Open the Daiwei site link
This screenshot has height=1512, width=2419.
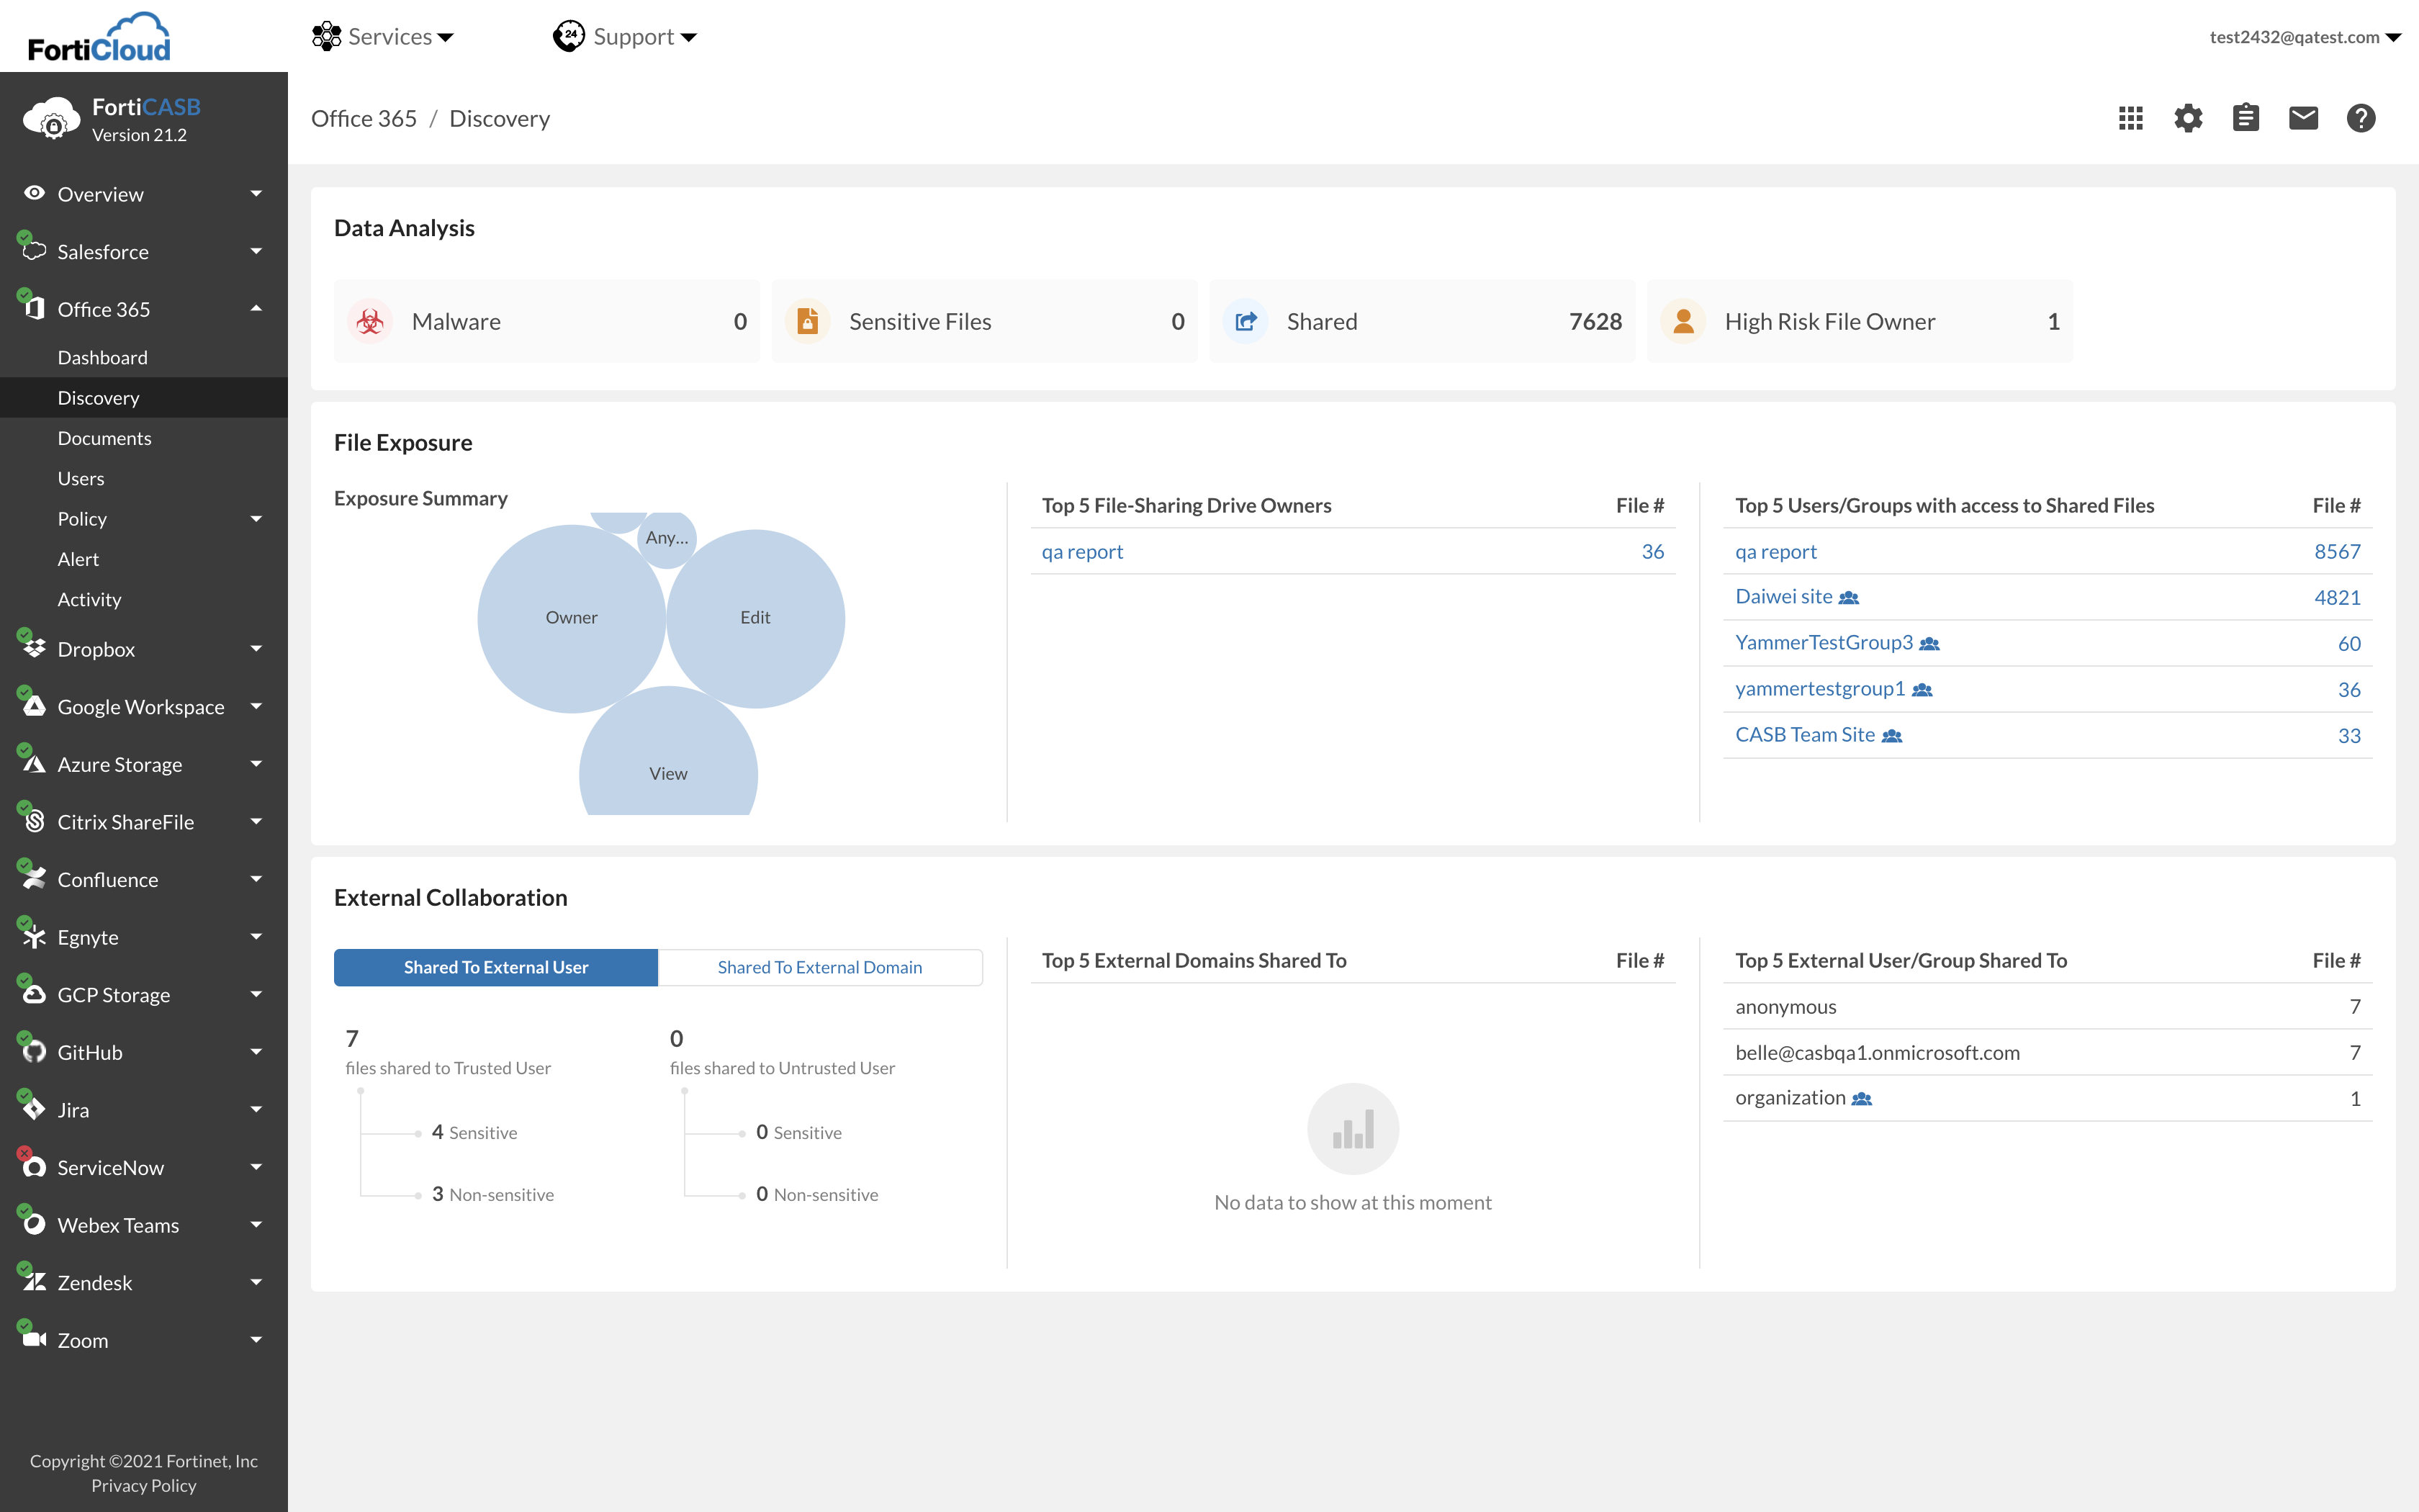pyautogui.click(x=1783, y=597)
